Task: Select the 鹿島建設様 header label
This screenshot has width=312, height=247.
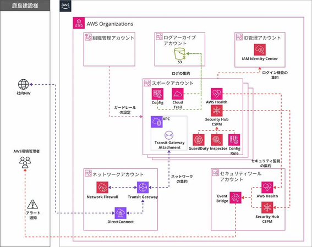Action: coord(25,6)
